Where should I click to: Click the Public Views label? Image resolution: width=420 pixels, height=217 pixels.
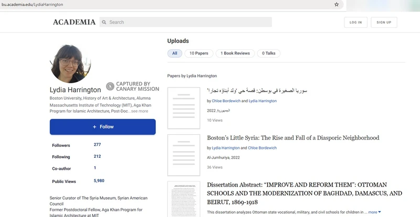(64, 181)
